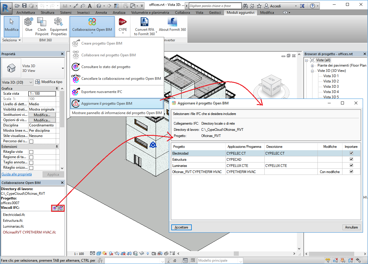The width and height of the screenshot is (368, 264).
Task: Click the keyword search input field
Action: pyautogui.click(x=215, y=6)
